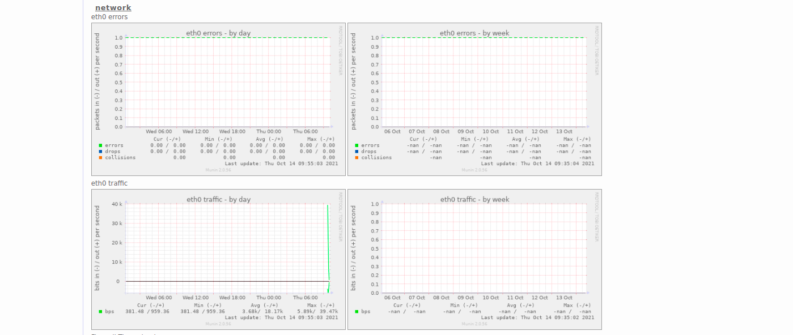The width and height of the screenshot is (793, 335).
Task: Click the 'drops' legend label in weekly errors graph
Action: [368, 152]
